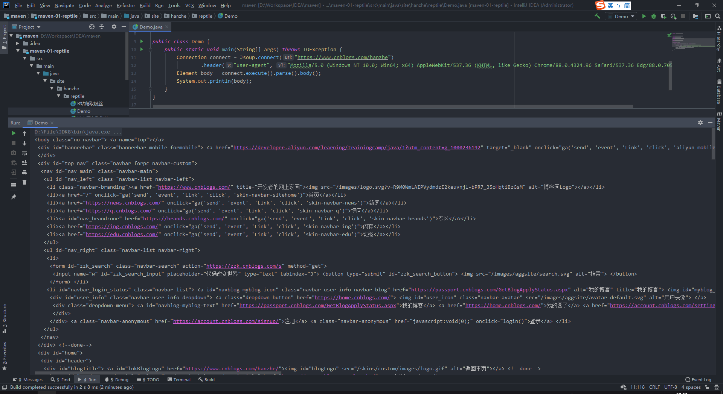Click the Dump Threads camera icon
The height and width of the screenshot is (394, 723).
pyautogui.click(x=14, y=153)
